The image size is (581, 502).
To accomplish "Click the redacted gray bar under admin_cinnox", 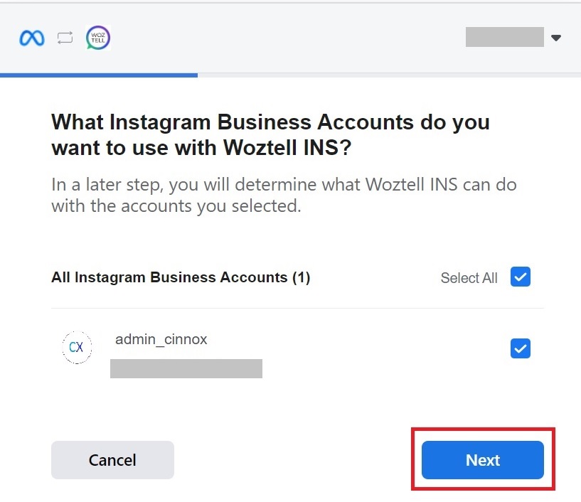I will point(186,368).
